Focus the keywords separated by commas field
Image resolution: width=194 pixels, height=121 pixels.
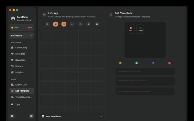[145, 91]
